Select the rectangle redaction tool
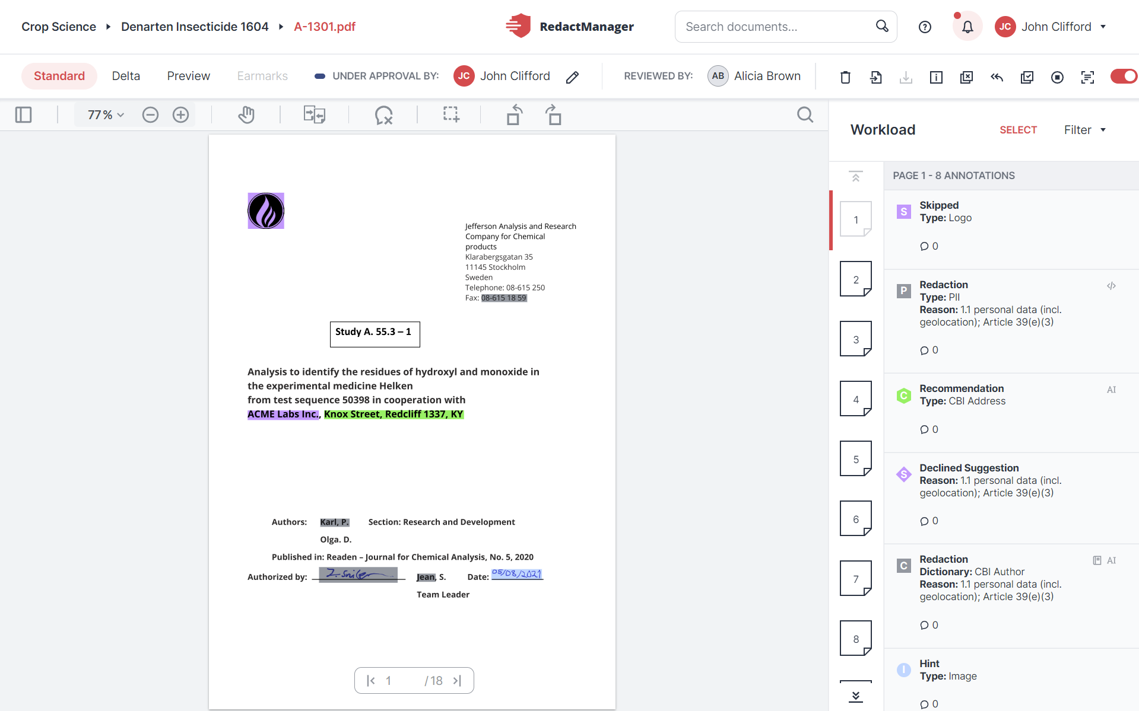This screenshot has height=711, width=1139. [x=451, y=114]
